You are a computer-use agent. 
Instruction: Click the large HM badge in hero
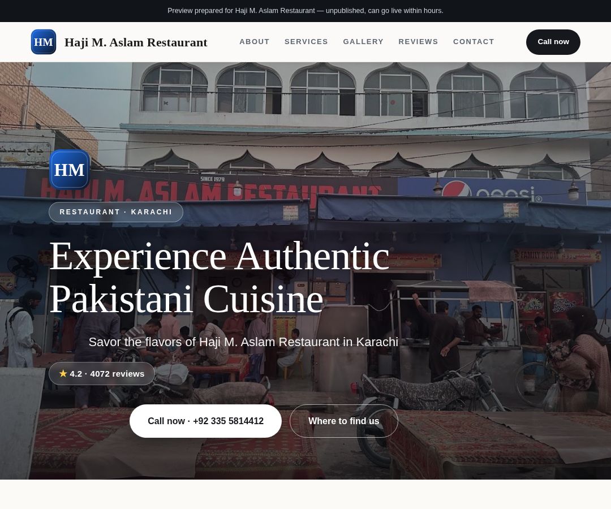point(70,170)
